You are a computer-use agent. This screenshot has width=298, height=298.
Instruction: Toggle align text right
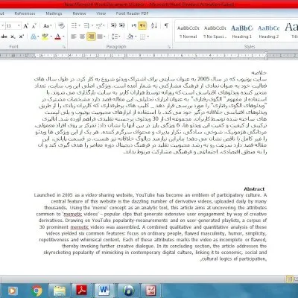91,37
